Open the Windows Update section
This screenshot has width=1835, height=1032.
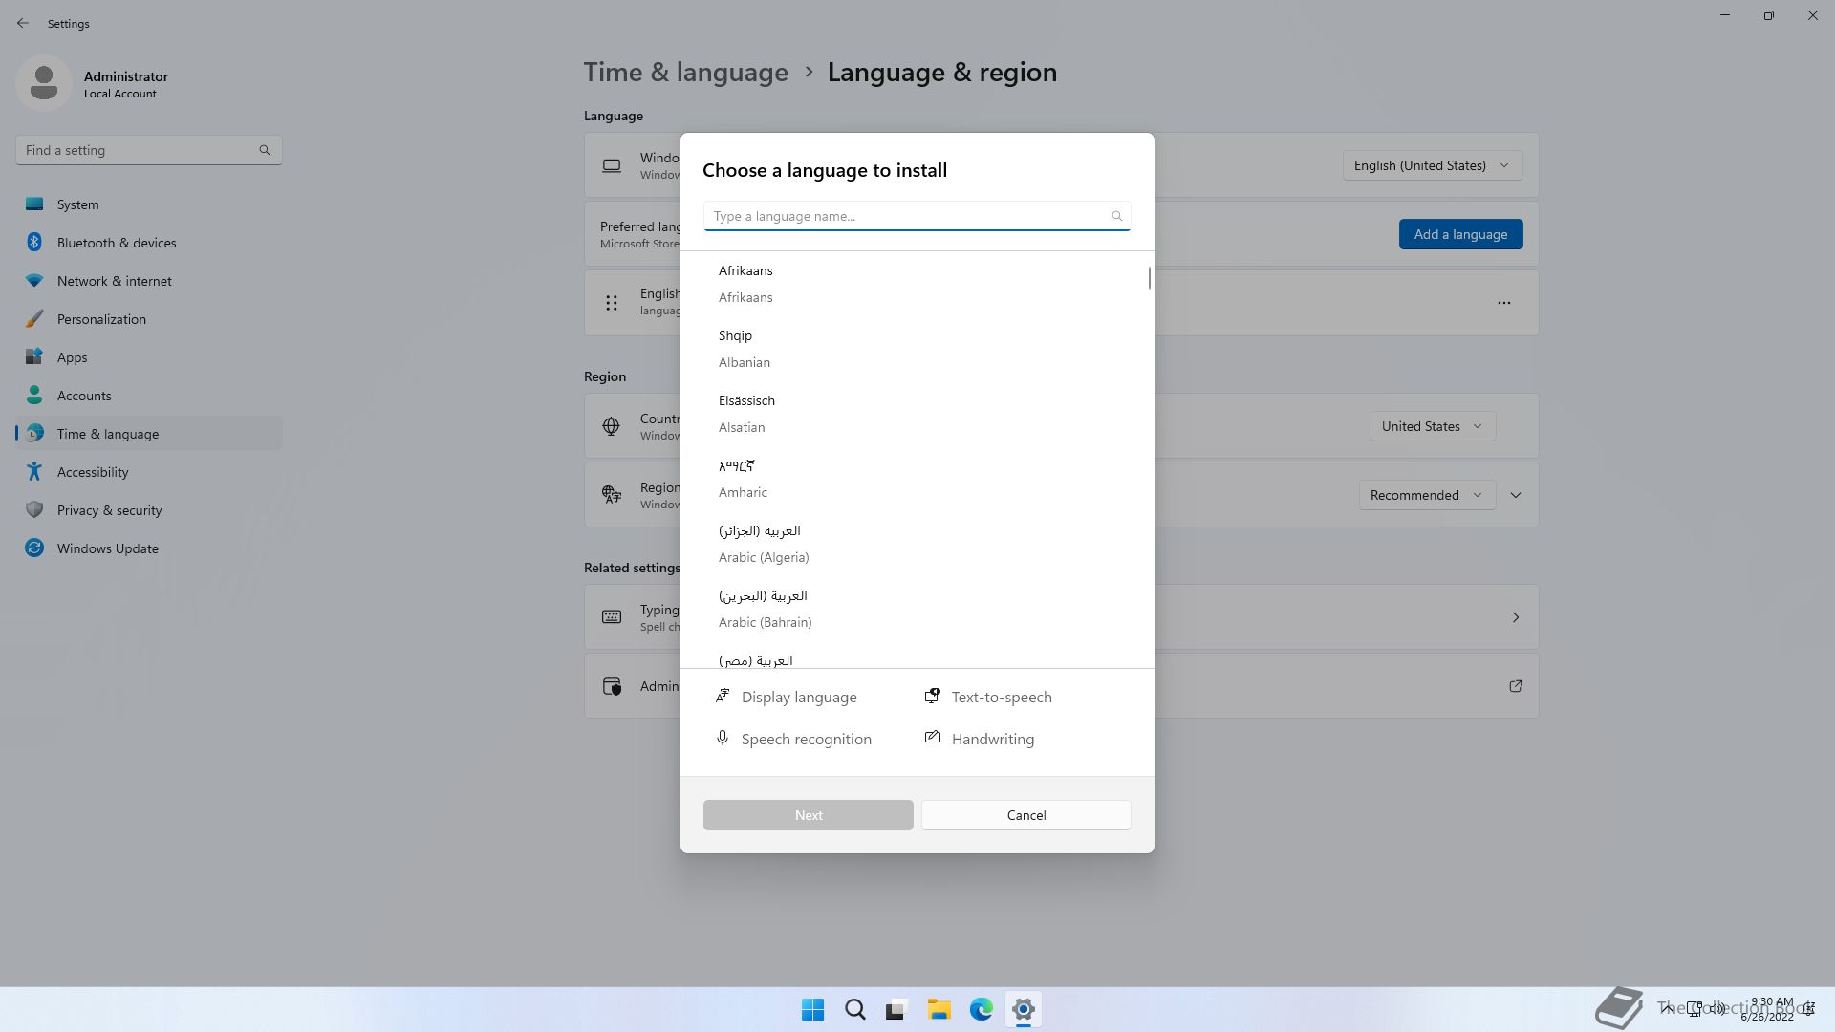click(107, 548)
